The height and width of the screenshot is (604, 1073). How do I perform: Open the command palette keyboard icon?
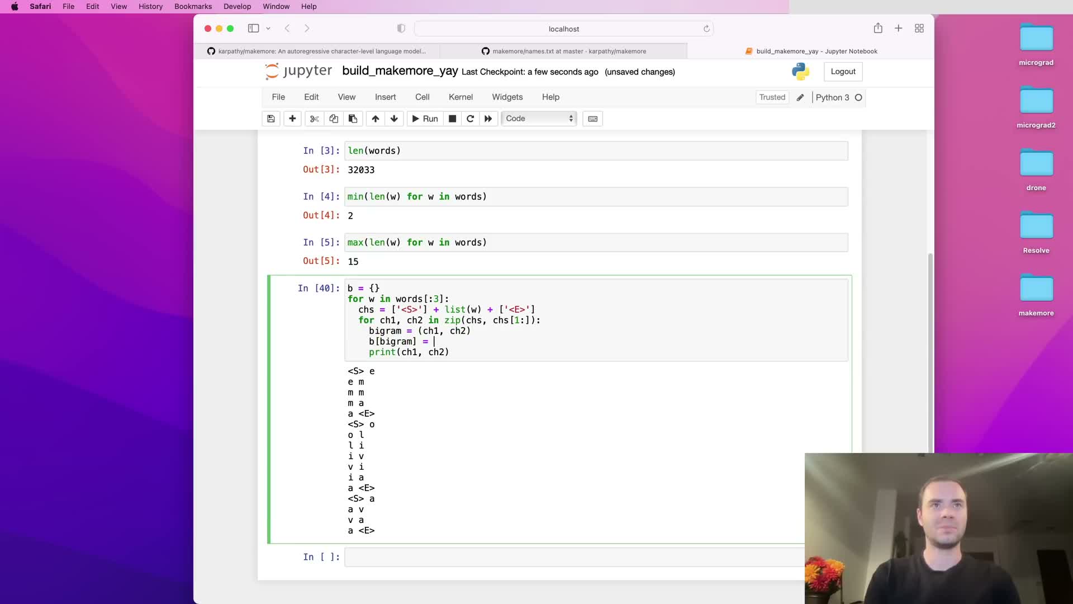pos(593,119)
